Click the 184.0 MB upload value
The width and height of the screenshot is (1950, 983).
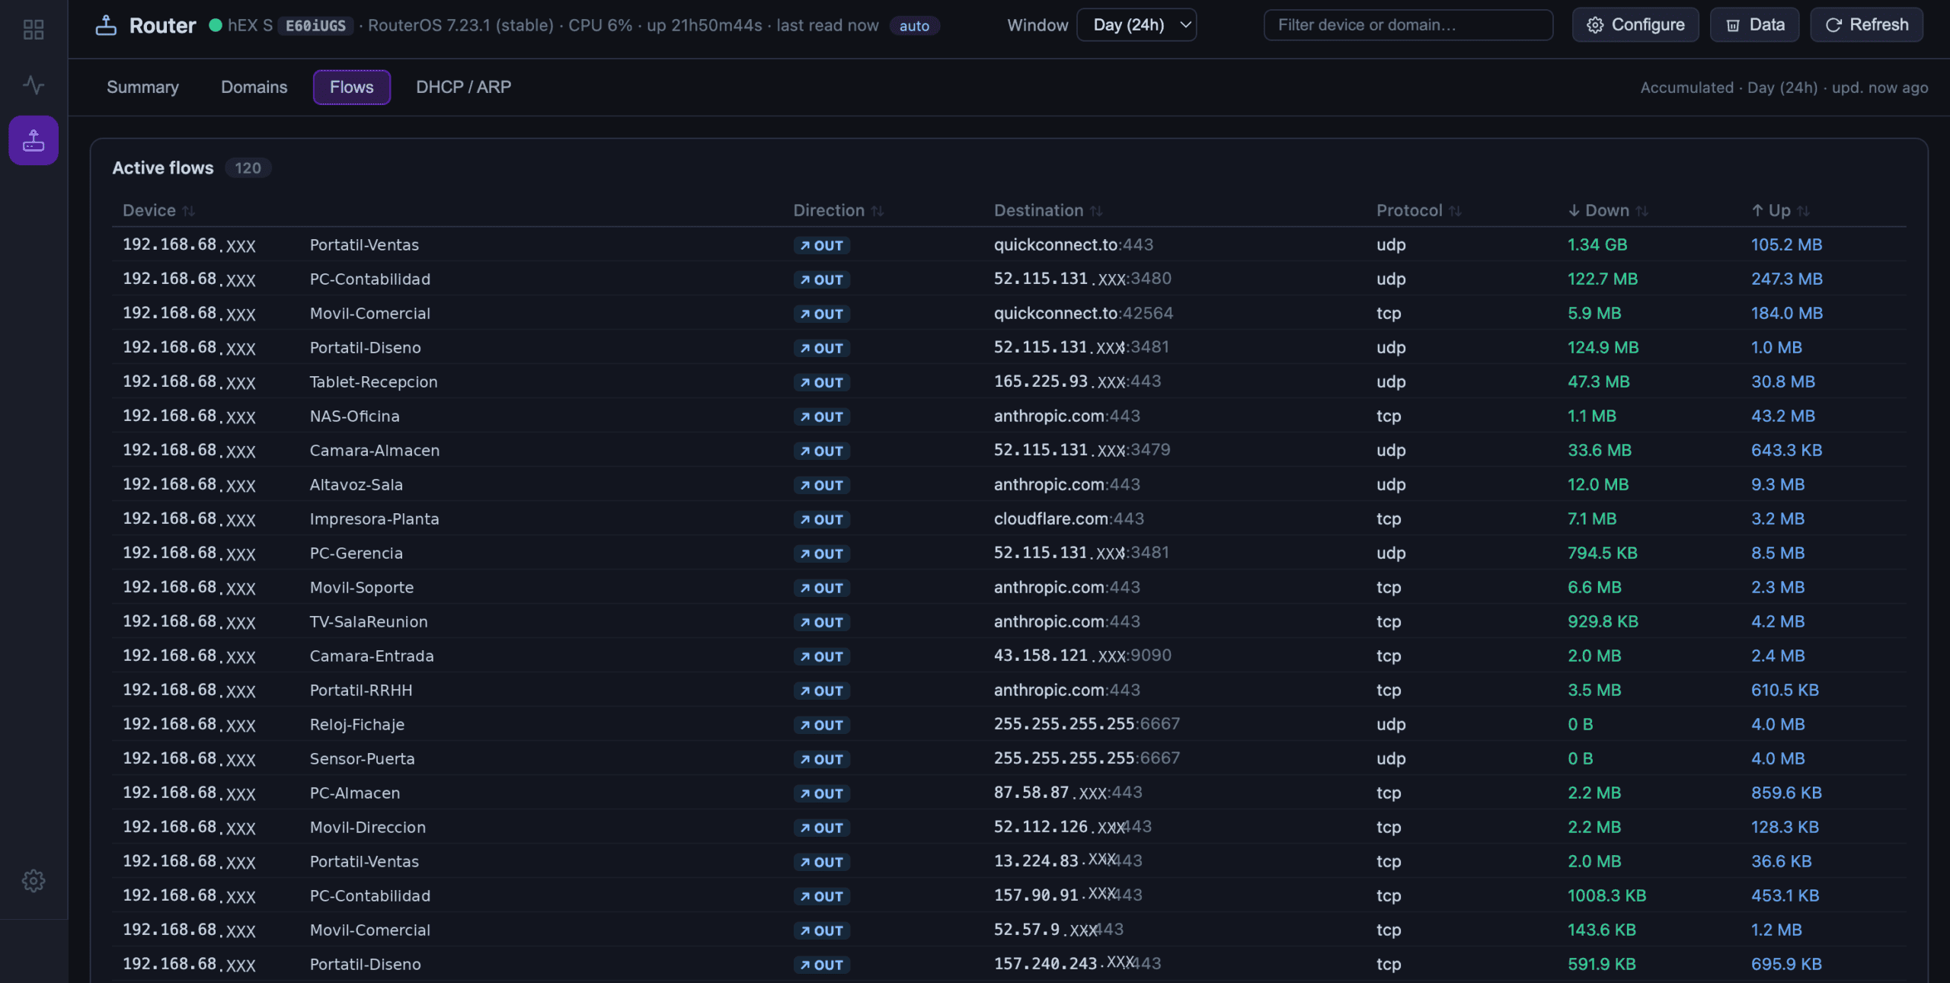pos(1786,313)
